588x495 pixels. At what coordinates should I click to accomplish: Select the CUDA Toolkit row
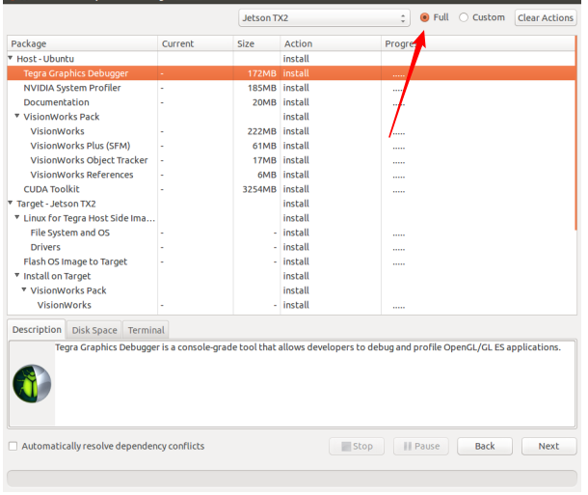pos(291,189)
